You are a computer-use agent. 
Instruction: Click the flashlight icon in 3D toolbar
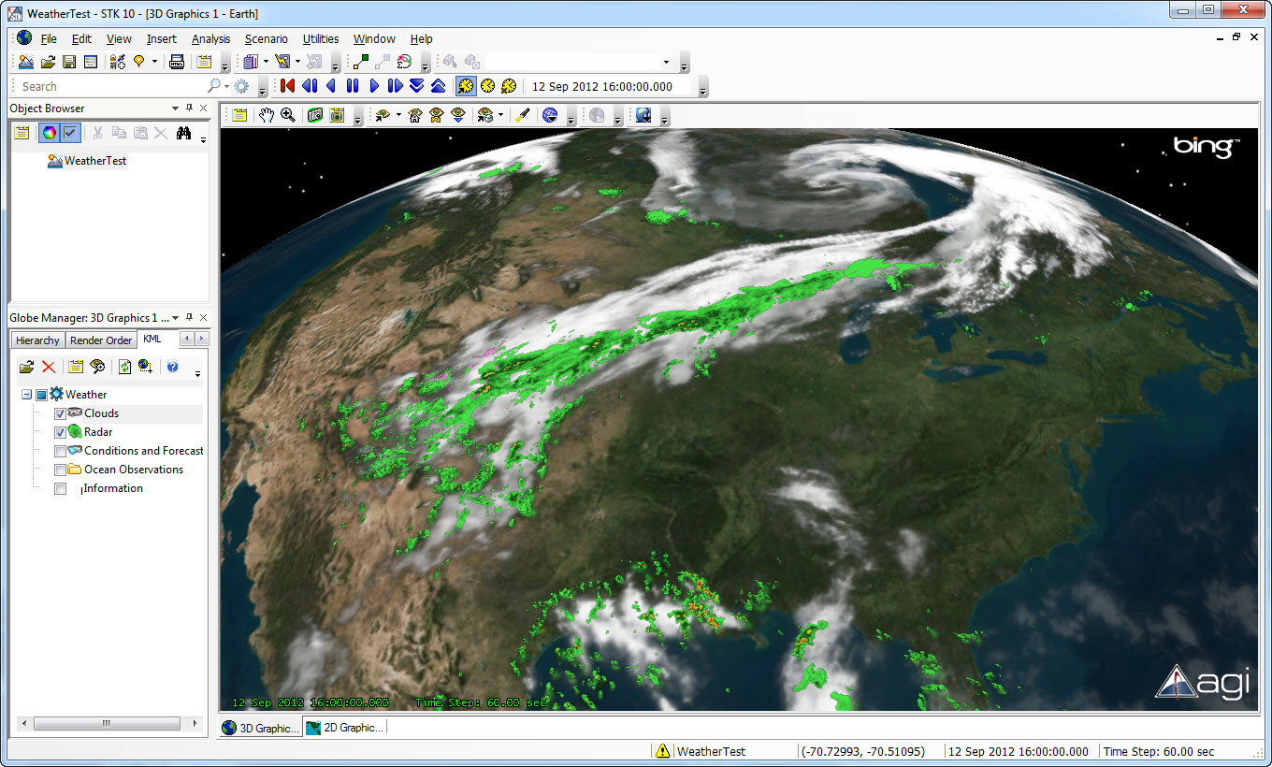[524, 115]
